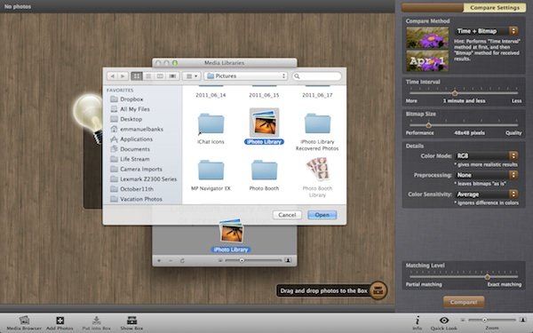
Task: Switch file dialog to Cover Flow view
Action: coord(172,76)
